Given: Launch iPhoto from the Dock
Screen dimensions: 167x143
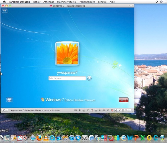Looking at the screenshot, I should tap(65, 138).
